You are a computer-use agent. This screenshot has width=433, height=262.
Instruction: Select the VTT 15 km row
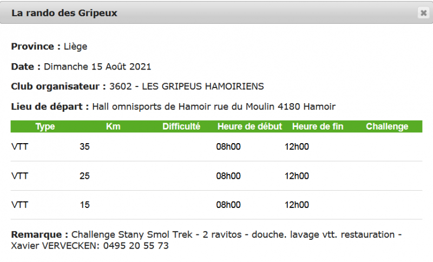[216, 205]
